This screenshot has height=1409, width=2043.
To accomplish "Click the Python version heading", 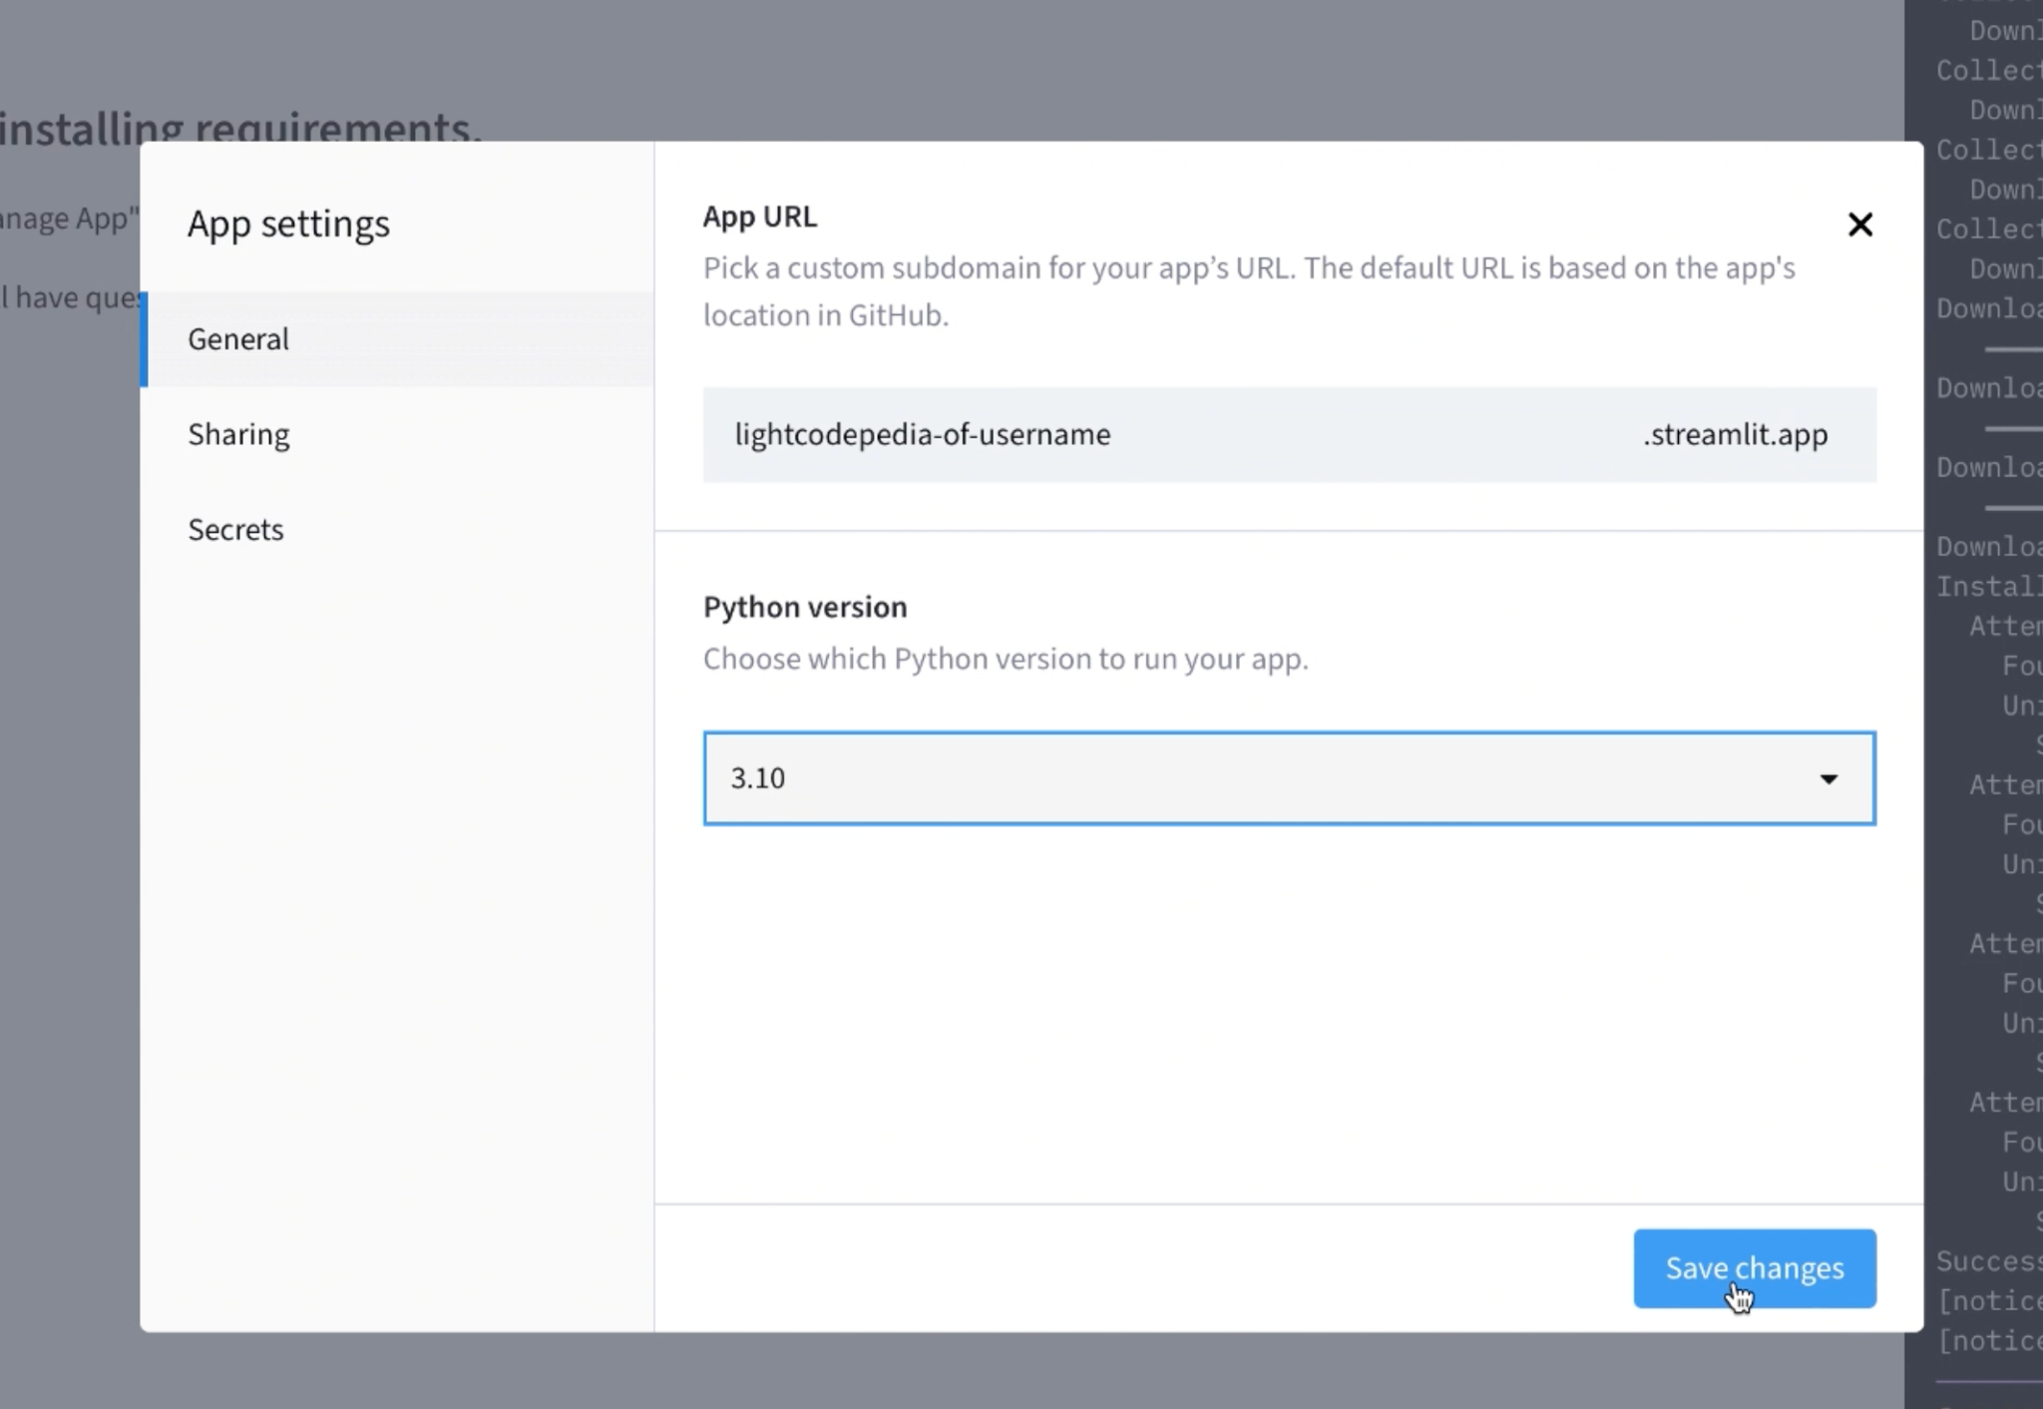I will 804,607.
